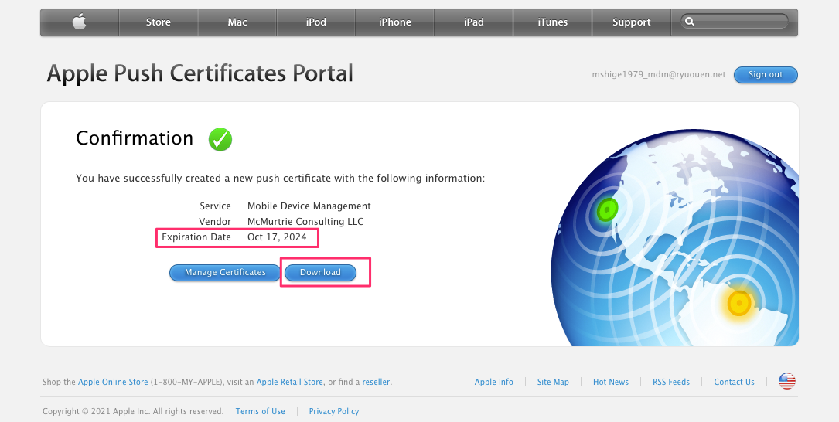Go to the Mac section
The height and width of the screenshot is (422, 839).
point(237,22)
